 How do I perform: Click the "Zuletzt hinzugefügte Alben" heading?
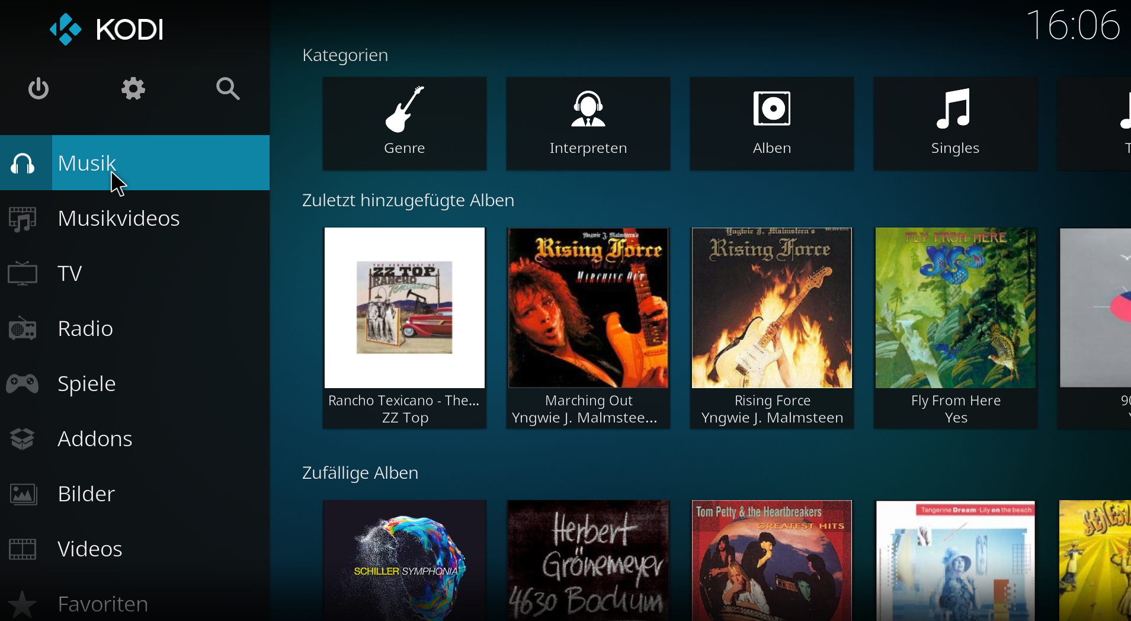pos(408,200)
